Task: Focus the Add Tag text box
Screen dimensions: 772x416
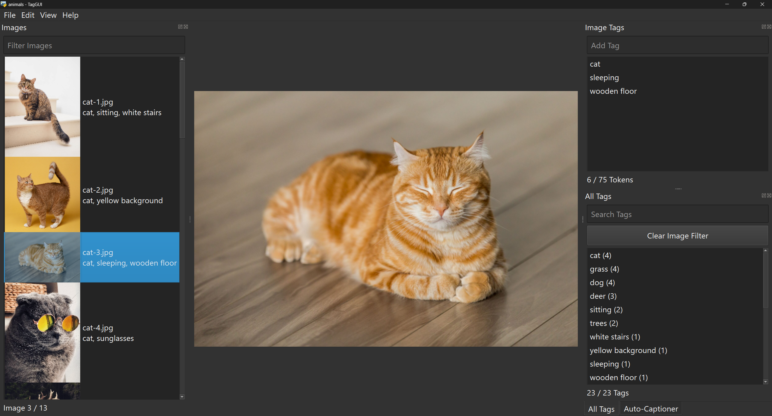Action: pyautogui.click(x=677, y=46)
